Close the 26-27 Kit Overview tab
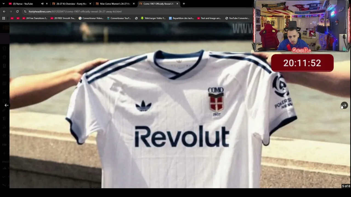351x197 pixels. [x=90, y=4]
